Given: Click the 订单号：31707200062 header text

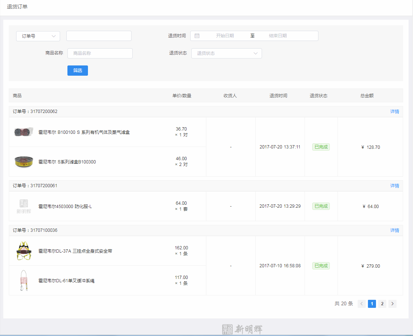Looking at the screenshot, I should (x=35, y=112).
